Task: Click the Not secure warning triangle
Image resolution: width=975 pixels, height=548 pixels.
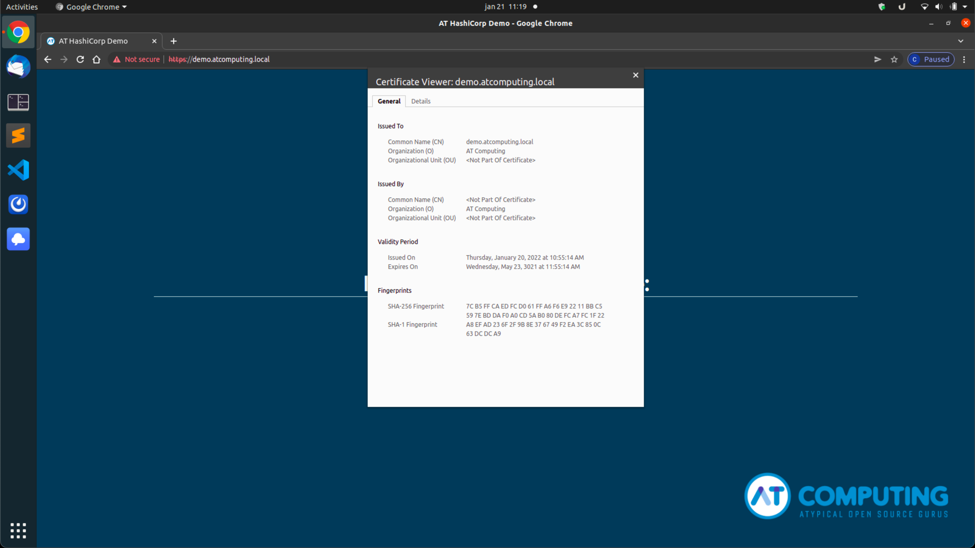Action: (116, 60)
